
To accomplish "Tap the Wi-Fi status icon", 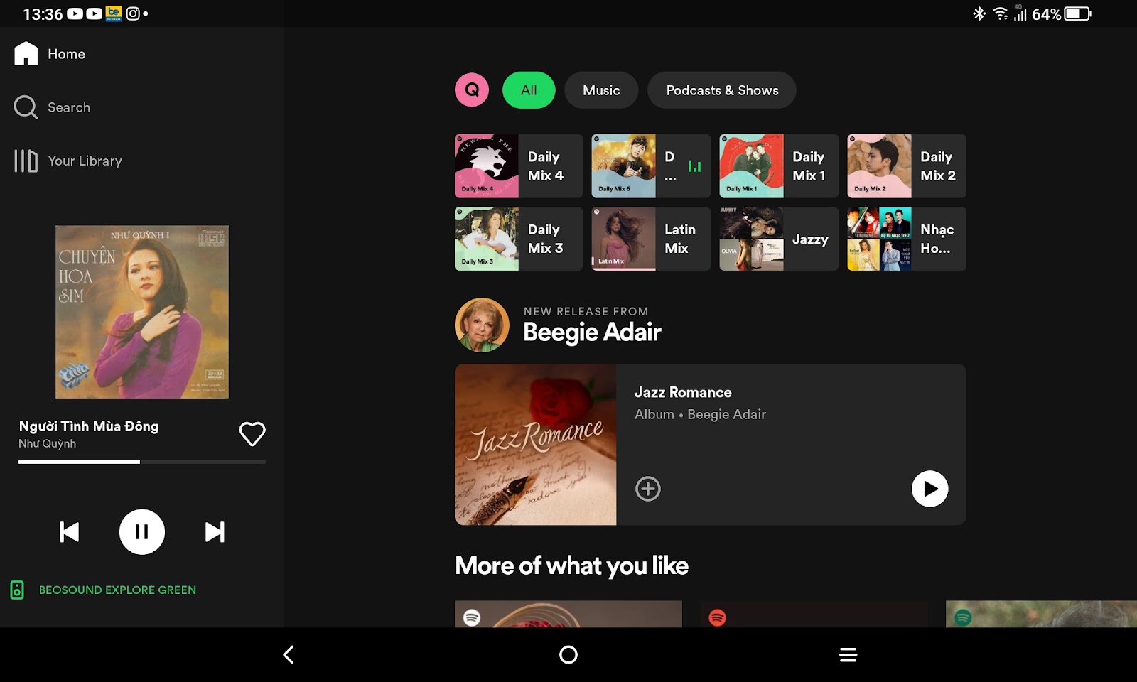I will point(1001,13).
